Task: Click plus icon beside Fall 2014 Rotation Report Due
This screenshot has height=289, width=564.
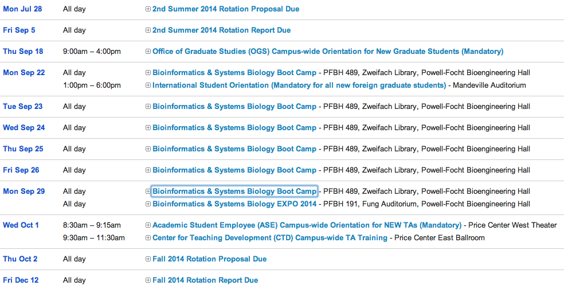Action: [148, 280]
